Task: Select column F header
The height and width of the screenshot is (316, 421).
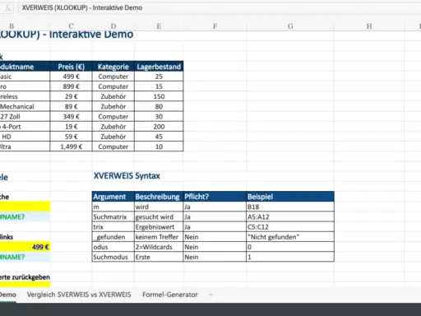Action: point(215,26)
